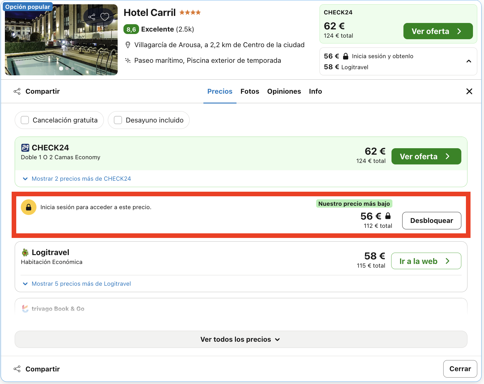
Task: Click the yellow padlock icon
Action: coord(28,207)
